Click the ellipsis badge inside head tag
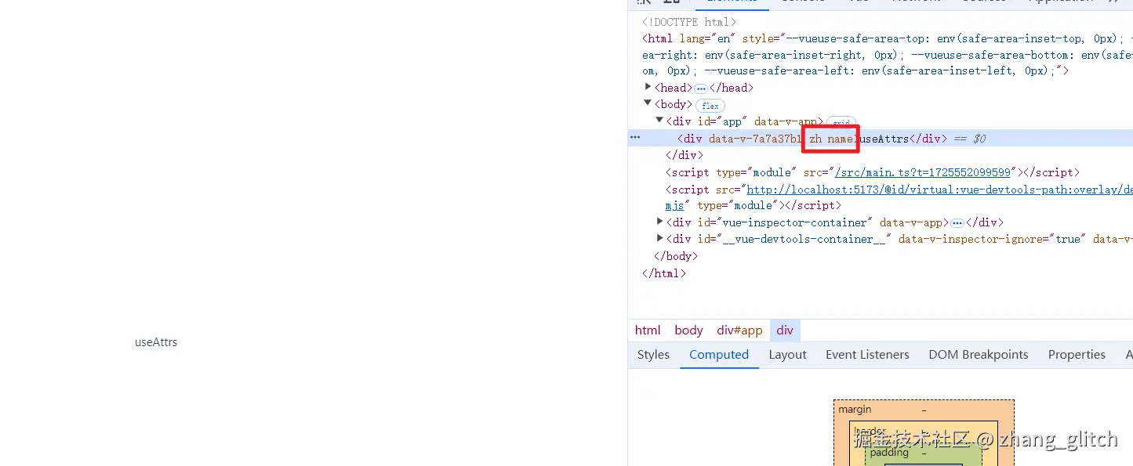 coord(701,89)
